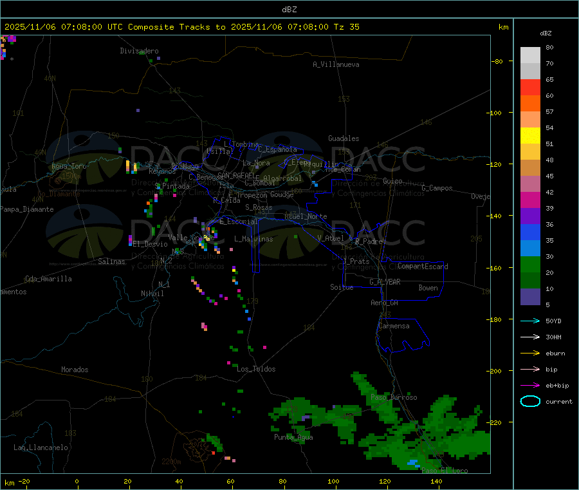Click the Carmensa map label
This screenshot has width=579, height=490.
[x=394, y=326]
